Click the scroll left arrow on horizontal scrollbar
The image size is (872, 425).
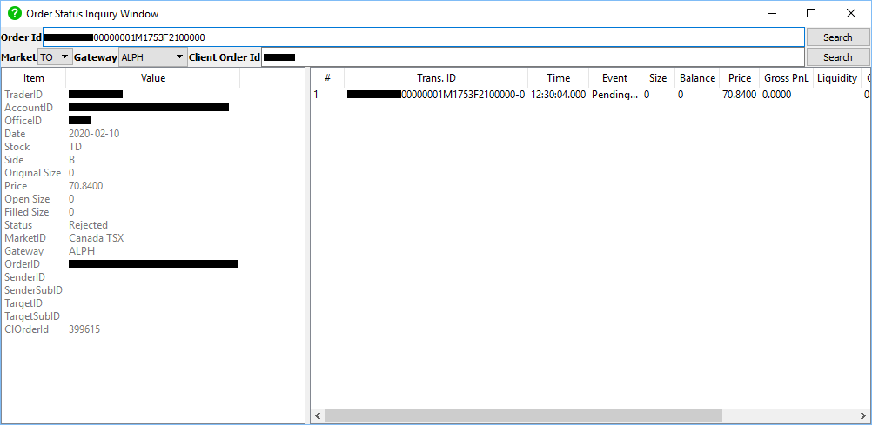point(318,416)
